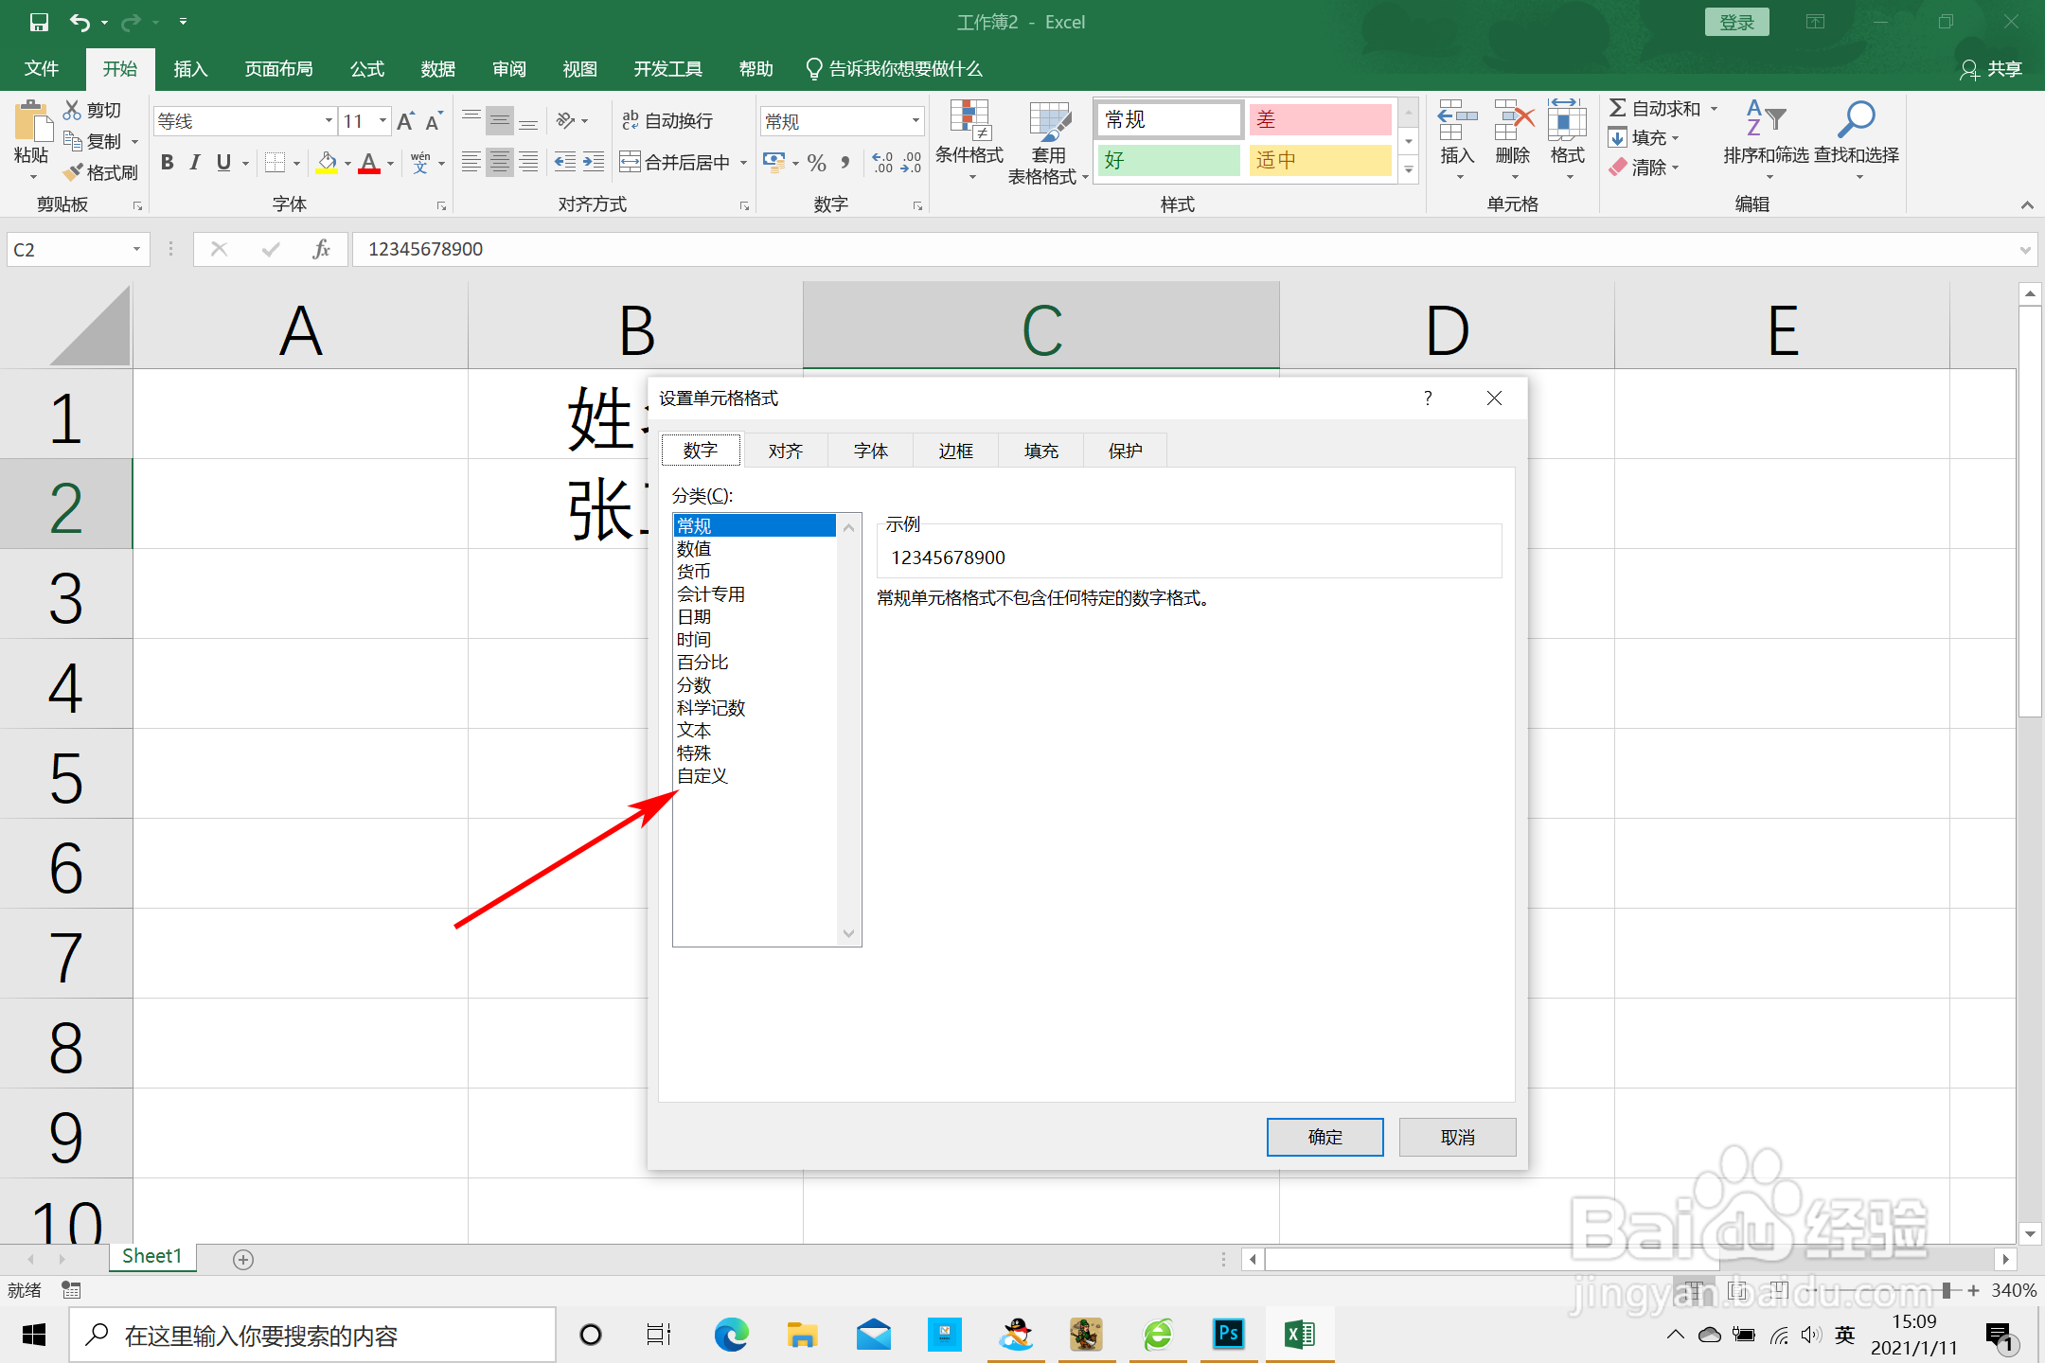Toggle Wrap Text (自动换行)
This screenshot has height=1363, width=2045.
tap(667, 121)
